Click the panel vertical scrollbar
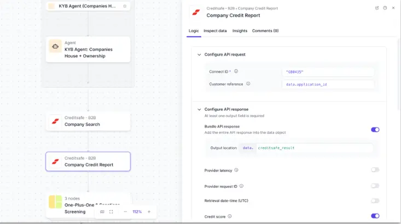The image size is (401, 224). click(399, 74)
